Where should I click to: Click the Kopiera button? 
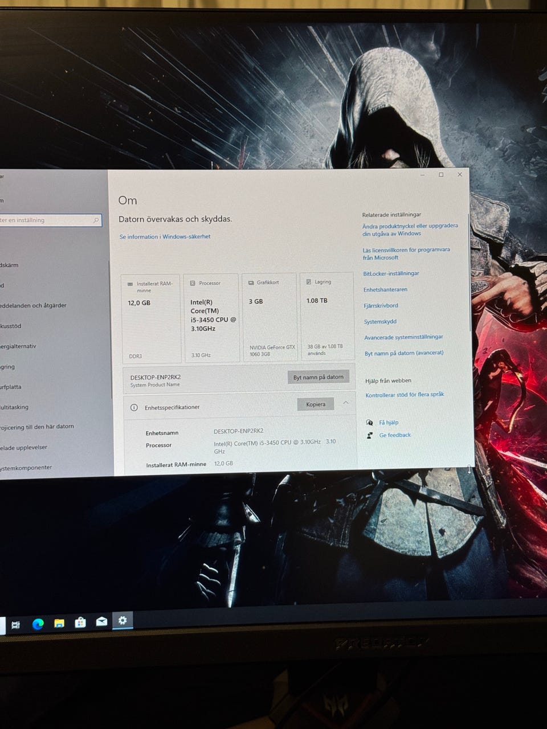316,404
